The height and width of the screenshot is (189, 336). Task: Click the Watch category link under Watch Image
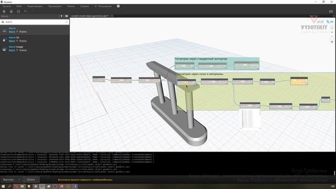12,50
